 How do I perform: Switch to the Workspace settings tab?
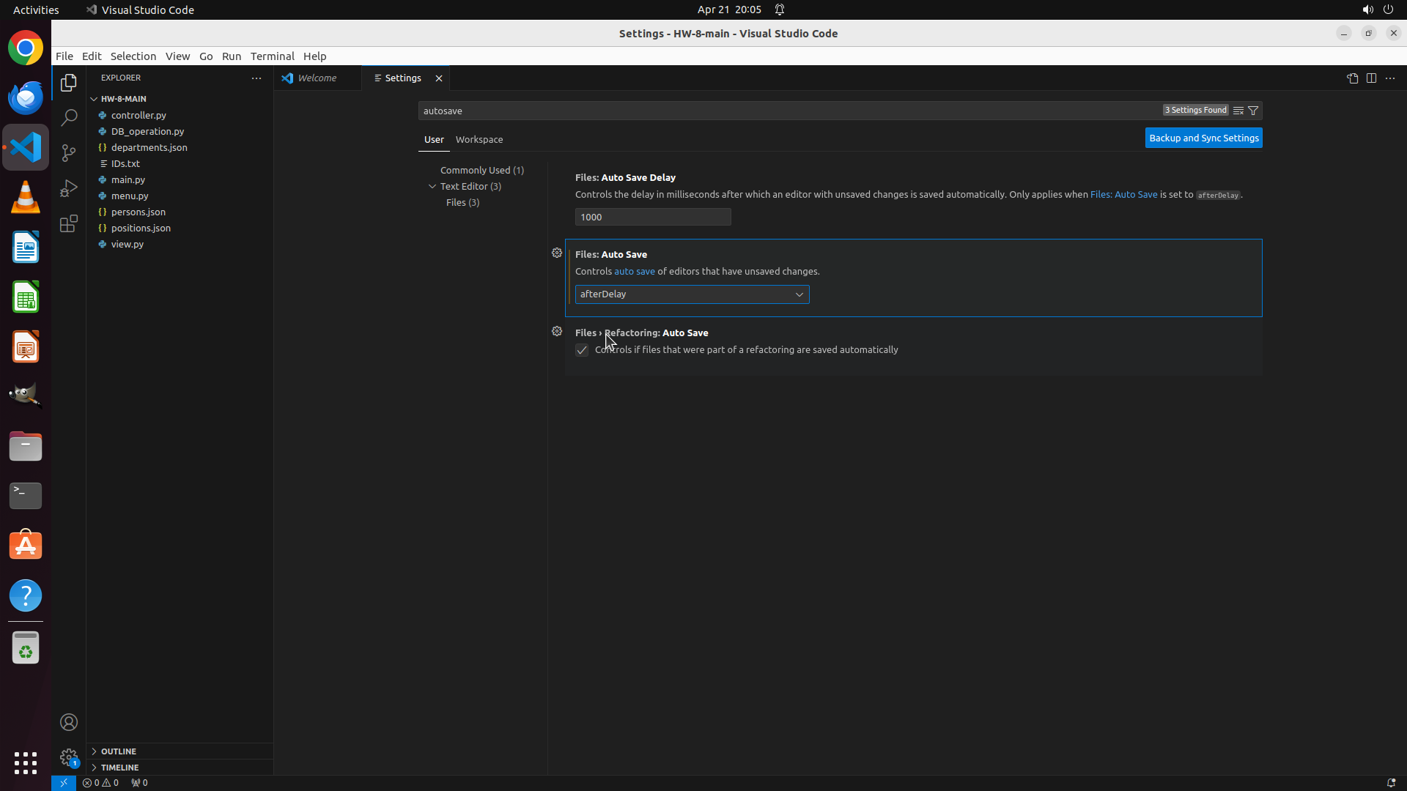click(x=479, y=139)
